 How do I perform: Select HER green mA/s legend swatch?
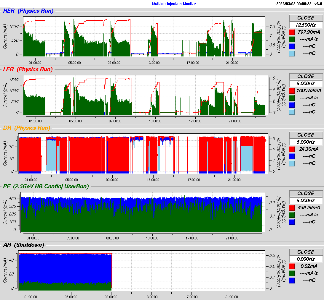click(x=292, y=39)
